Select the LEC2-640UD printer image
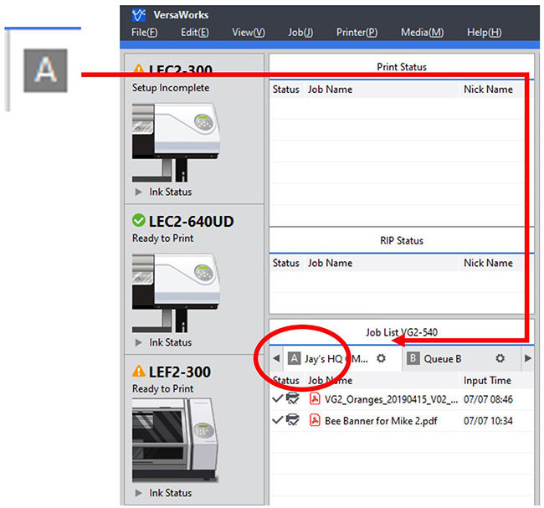 (x=176, y=293)
